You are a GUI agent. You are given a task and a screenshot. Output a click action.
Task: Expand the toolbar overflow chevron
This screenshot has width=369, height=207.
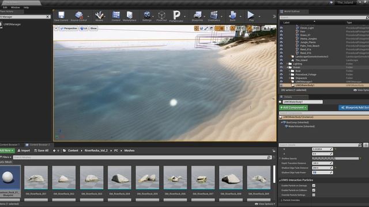[x=274, y=17]
